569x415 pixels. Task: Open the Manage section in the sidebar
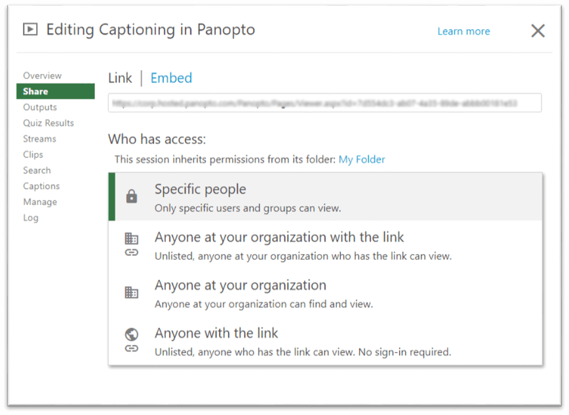click(40, 202)
